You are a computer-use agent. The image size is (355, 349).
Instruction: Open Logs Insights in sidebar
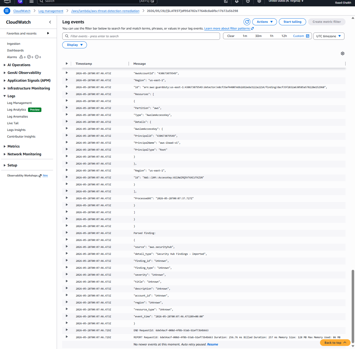16,130
